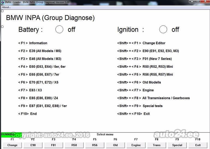Select 'E85 (E86, E89) / Z4' line

(x=38, y=98)
